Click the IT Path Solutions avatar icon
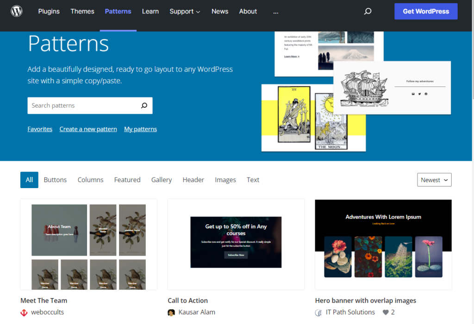474x324 pixels. click(x=318, y=312)
